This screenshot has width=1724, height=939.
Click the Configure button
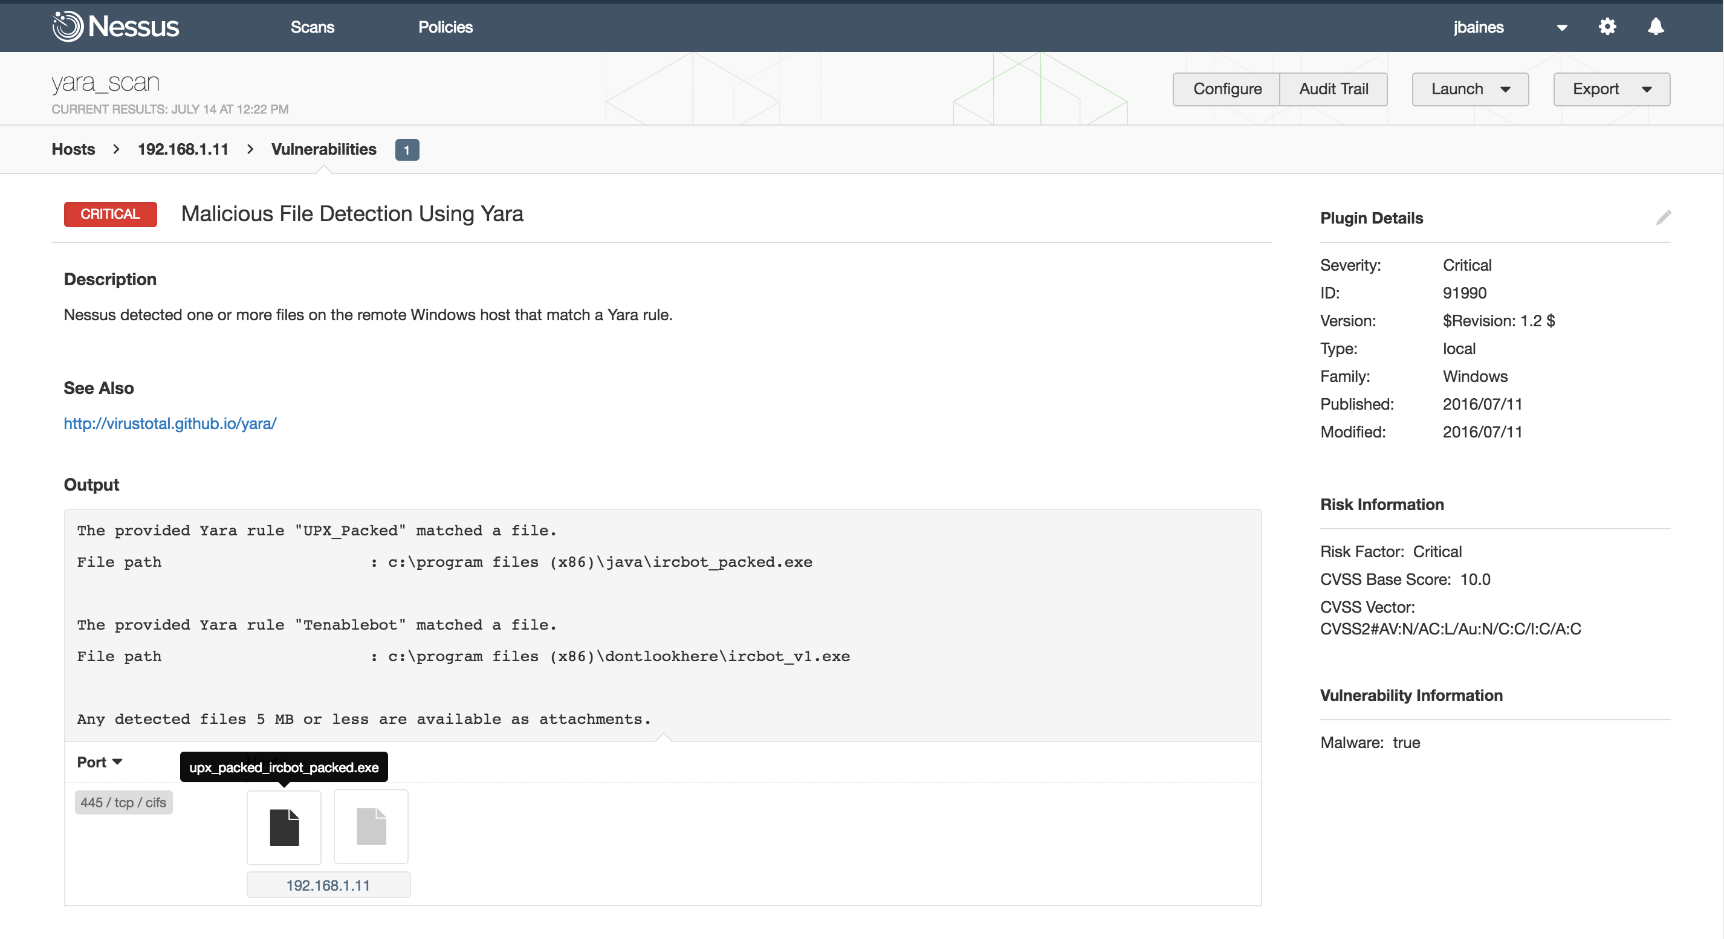(1227, 89)
